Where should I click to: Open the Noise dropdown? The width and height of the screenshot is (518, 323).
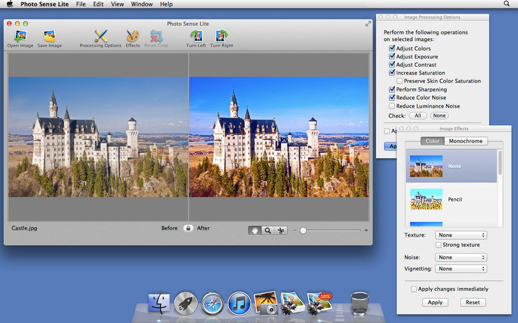click(461, 257)
